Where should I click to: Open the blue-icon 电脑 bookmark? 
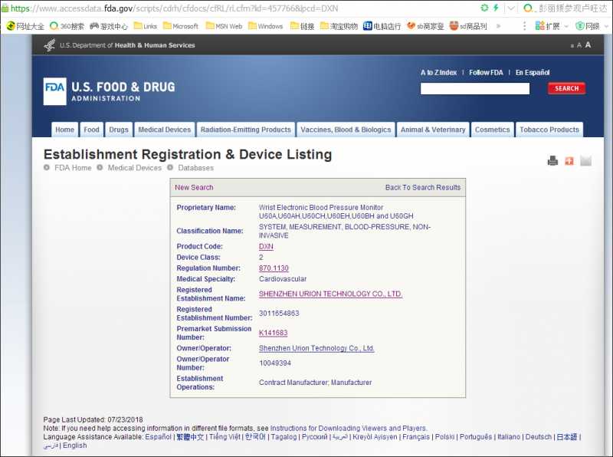tap(382, 26)
